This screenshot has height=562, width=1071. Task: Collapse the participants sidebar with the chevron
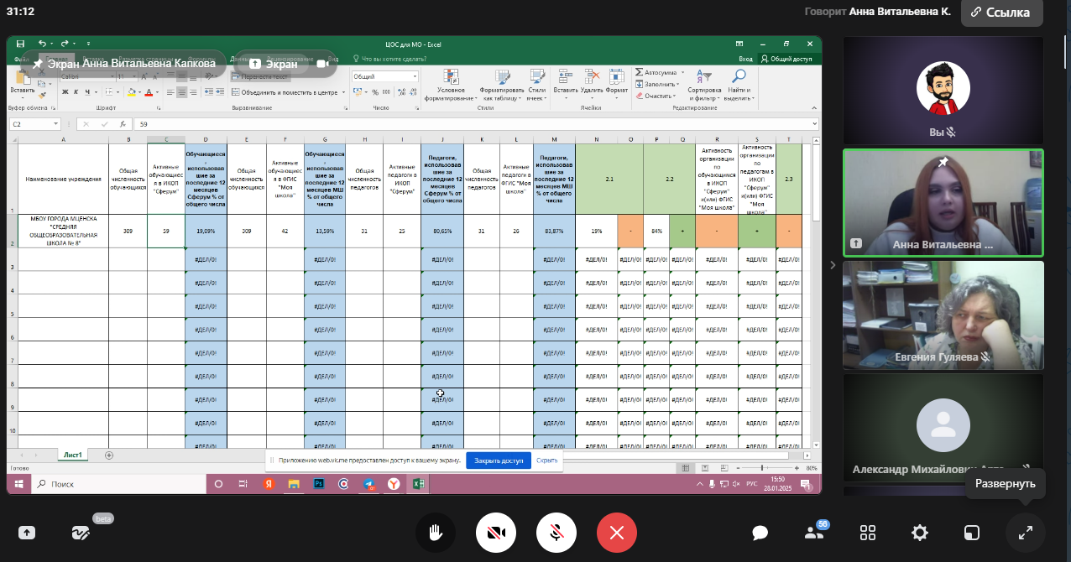pos(833,265)
